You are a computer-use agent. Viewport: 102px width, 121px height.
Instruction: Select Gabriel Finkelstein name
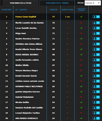click(x=24, y=97)
